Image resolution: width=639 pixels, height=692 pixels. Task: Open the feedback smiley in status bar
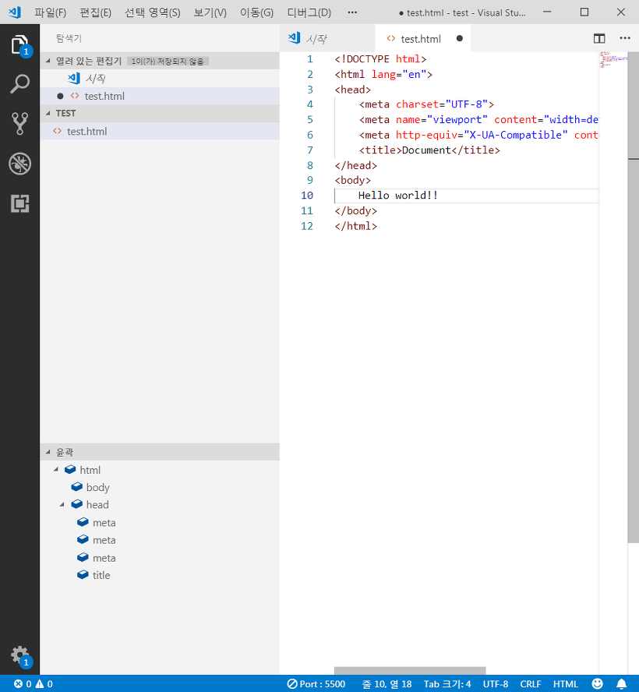coord(597,683)
